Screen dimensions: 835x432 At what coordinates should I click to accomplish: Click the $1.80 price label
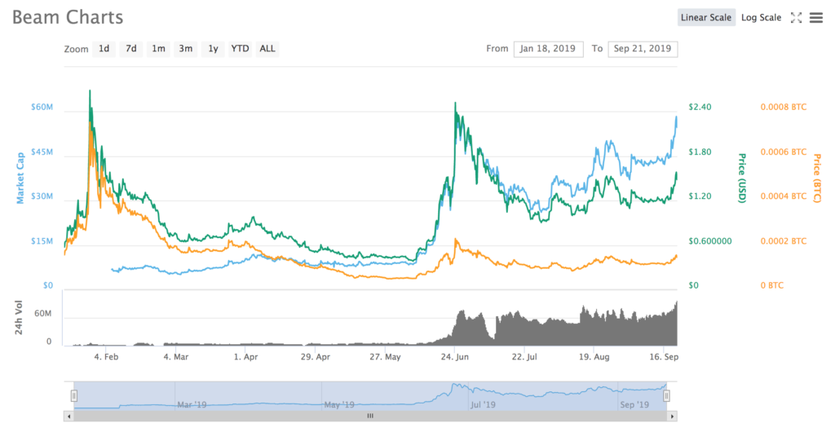coord(700,152)
